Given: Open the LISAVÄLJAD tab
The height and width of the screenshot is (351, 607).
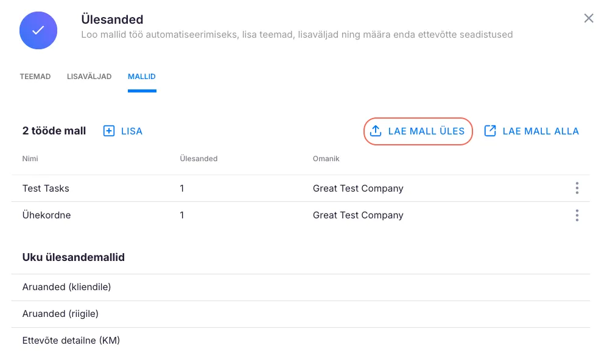Looking at the screenshot, I should pyautogui.click(x=89, y=77).
